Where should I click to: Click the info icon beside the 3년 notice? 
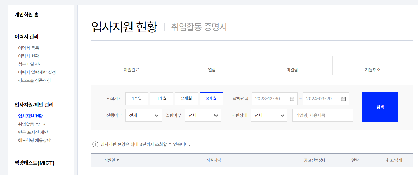(95, 144)
